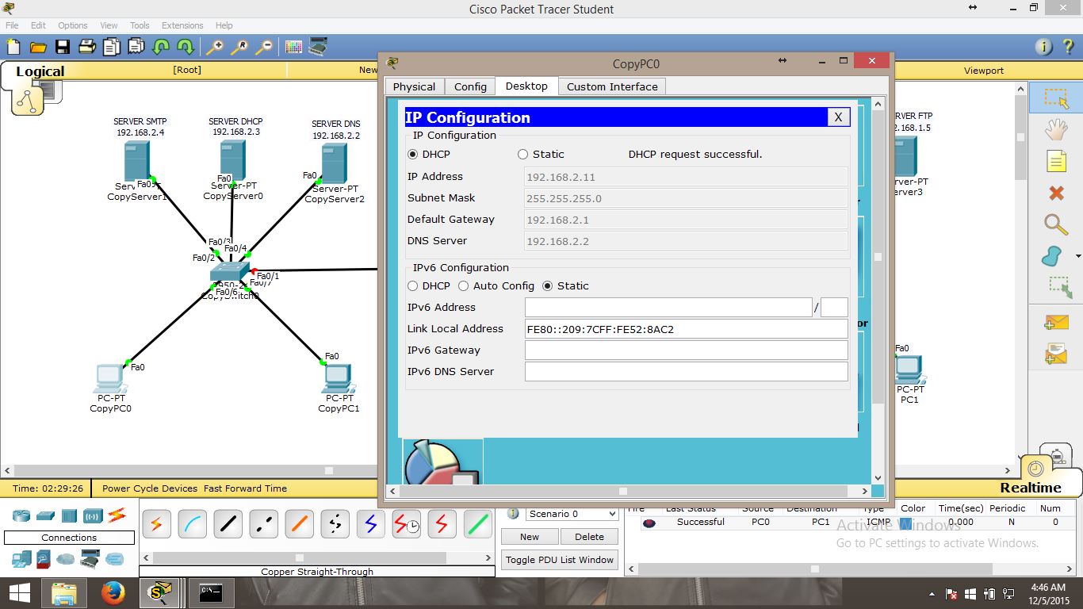Click the IPv6 DNS Server input field
This screenshot has width=1083, height=609.
click(x=687, y=371)
